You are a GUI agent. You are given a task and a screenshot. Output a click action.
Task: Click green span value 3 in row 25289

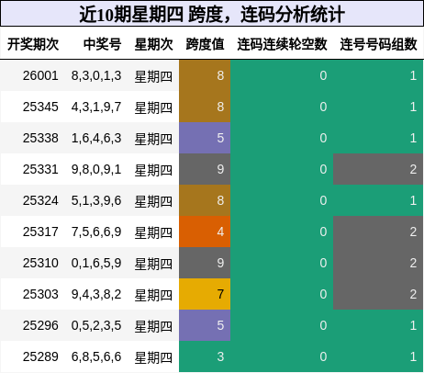pos(205,356)
